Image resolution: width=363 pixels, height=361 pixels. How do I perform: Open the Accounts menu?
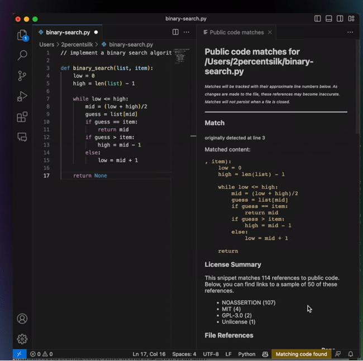[x=22, y=319]
